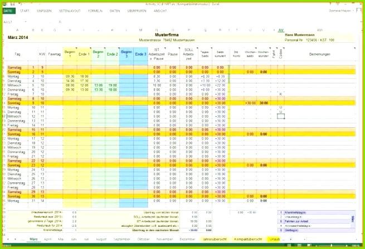Adjust the zoom slider in status bar
Viewport: 365px width, 249px height.
332,245
